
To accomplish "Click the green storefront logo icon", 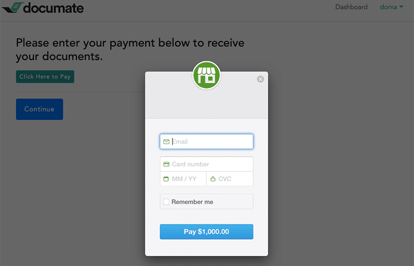I will 206,75.
